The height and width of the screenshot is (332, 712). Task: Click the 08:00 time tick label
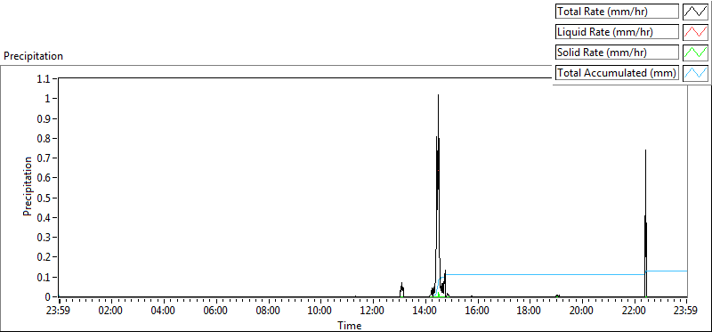268,312
